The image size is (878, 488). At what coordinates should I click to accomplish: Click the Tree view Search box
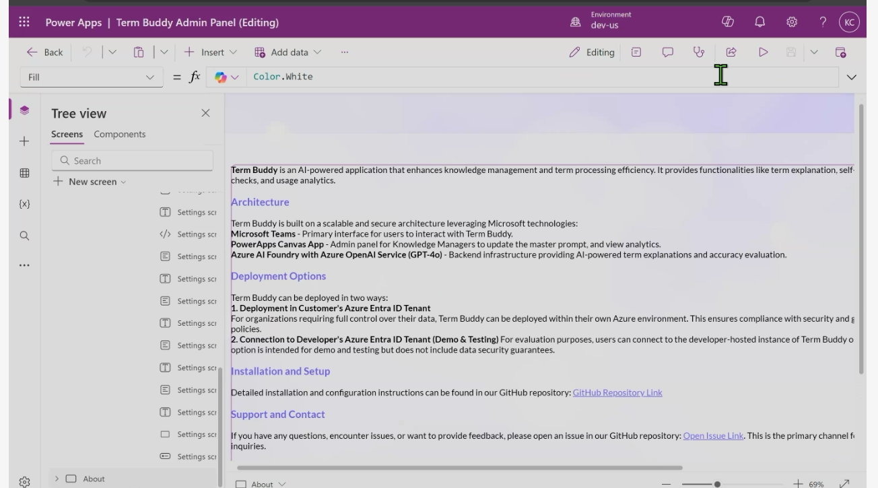(x=132, y=160)
